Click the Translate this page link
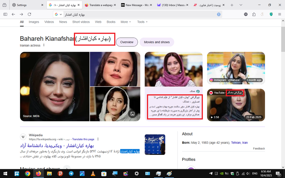This screenshot has height=178, width=285. [x=83, y=139]
